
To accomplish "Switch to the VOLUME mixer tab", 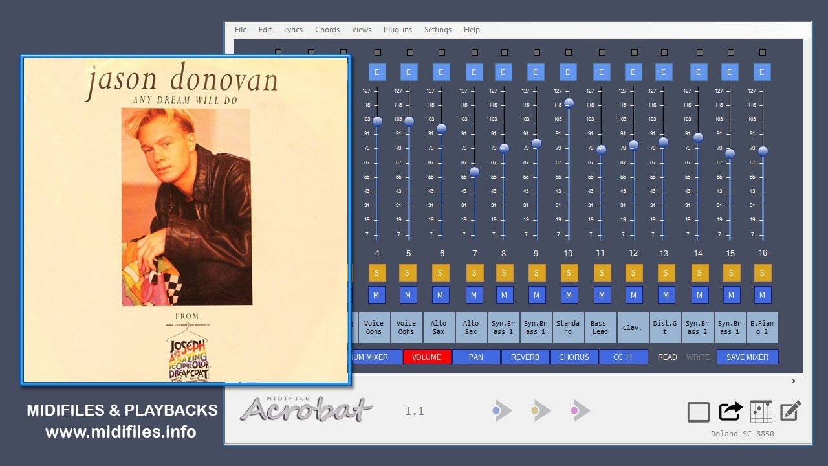I will (x=427, y=357).
